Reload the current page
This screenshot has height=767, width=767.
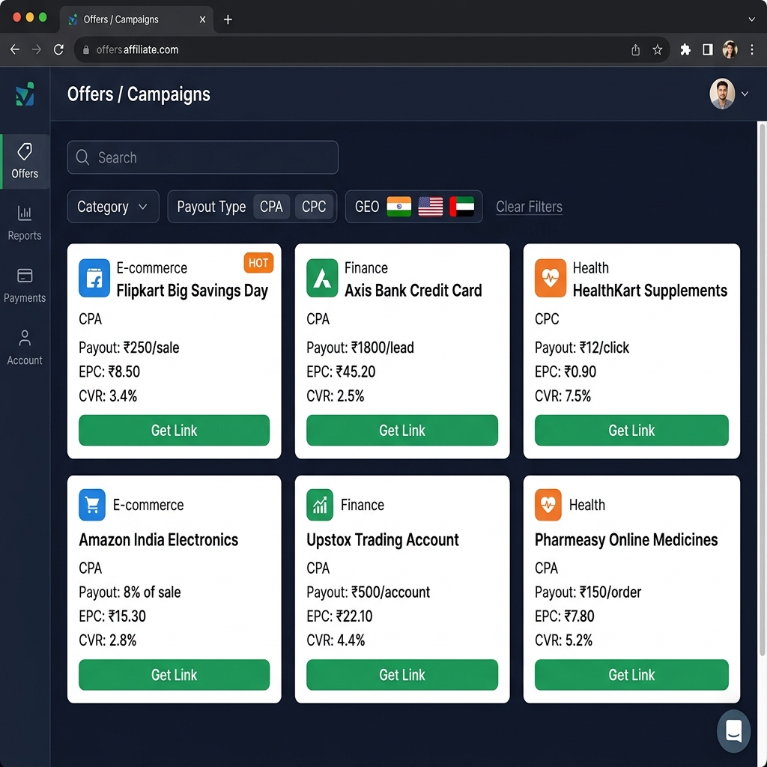[x=58, y=49]
